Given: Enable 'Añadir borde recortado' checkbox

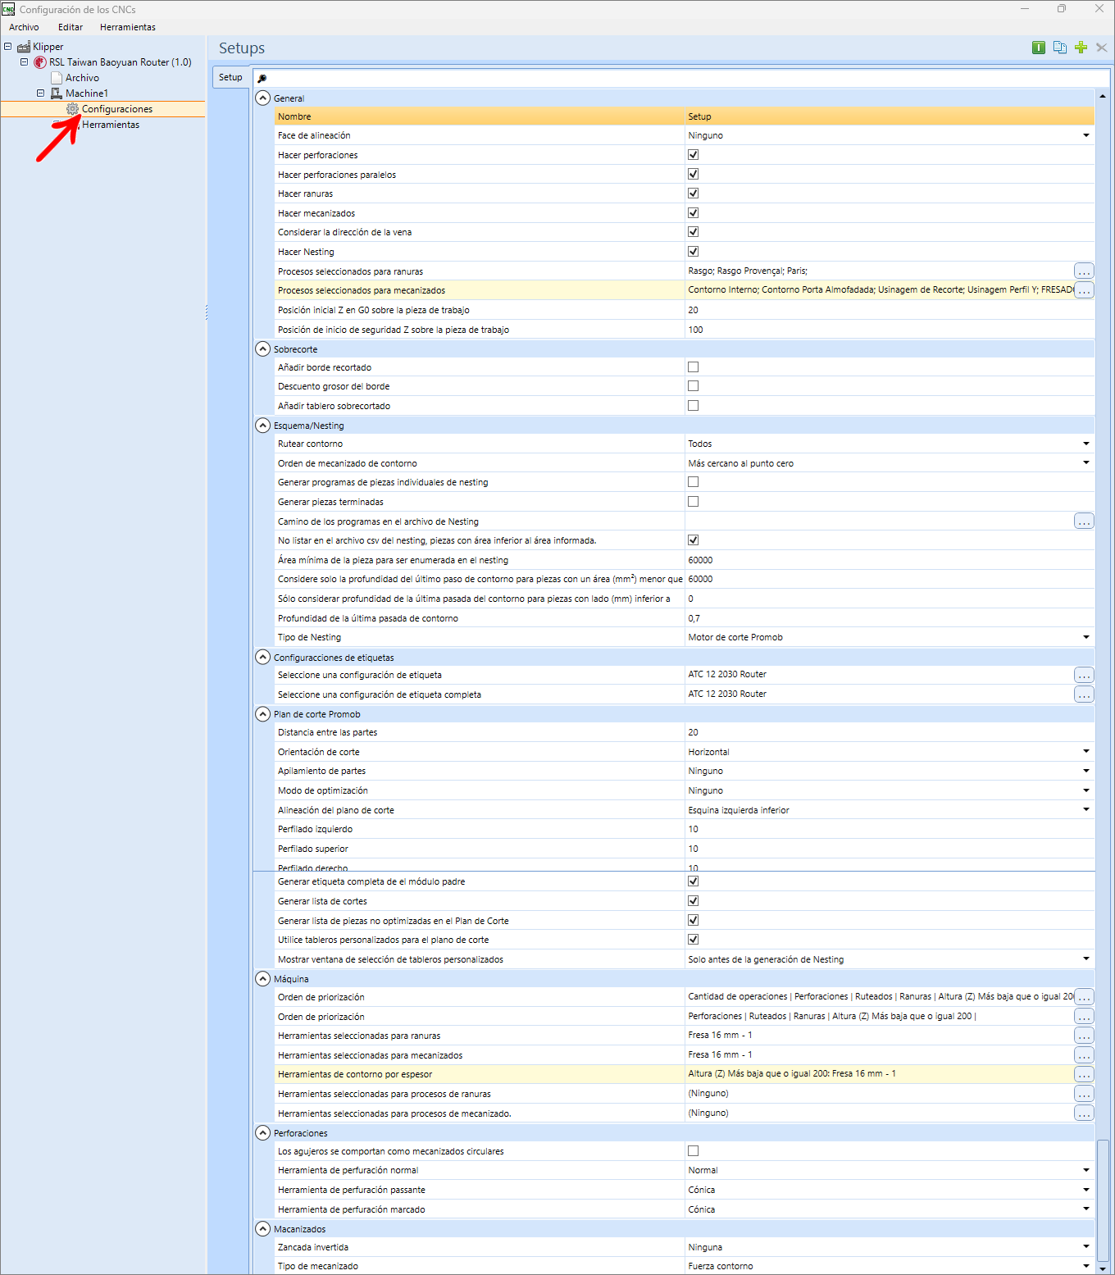Looking at the screenshot, I should point(693,367).
